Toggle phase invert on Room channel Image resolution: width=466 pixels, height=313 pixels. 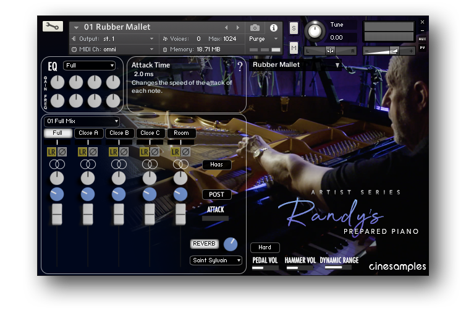[x=186, y=152]
